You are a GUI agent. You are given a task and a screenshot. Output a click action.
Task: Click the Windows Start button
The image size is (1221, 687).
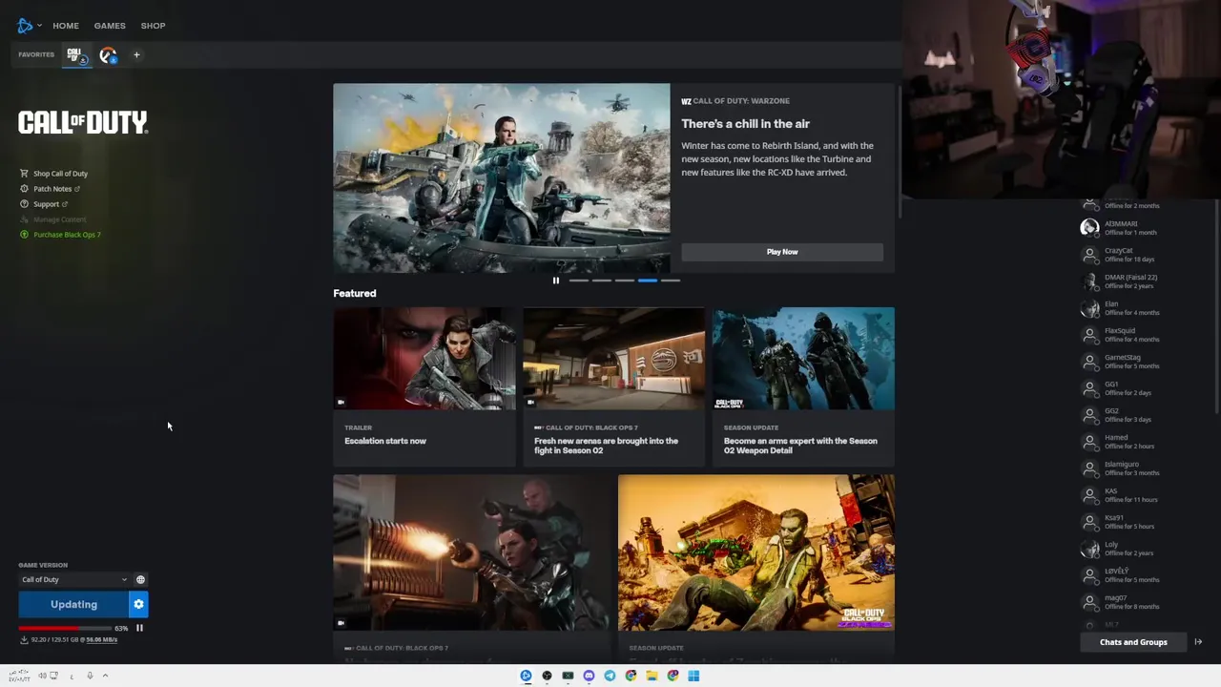[693, 676]
